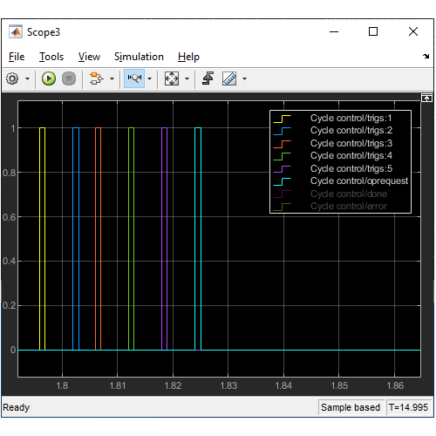The height and width of the screenshot is (436, 436).
Task: Click the Triggers icon in toolbar
Action: [208, 78]
